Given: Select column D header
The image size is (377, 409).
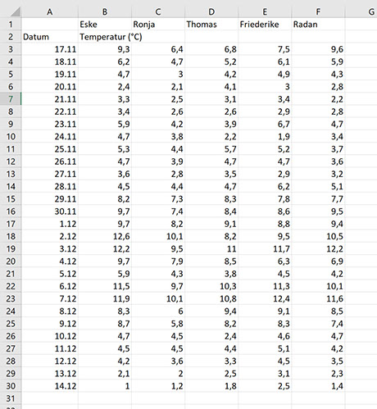Looking at the screenshot, I should pyautogui.click(x=211, y=11).
